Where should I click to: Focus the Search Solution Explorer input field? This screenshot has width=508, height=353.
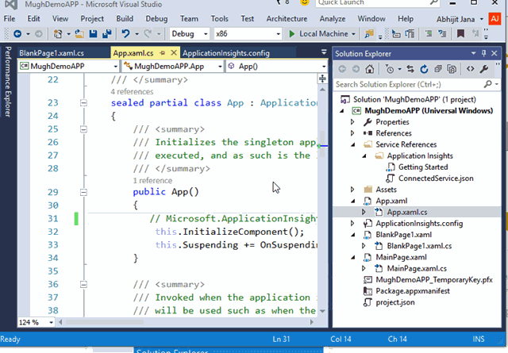click(410, 85)
